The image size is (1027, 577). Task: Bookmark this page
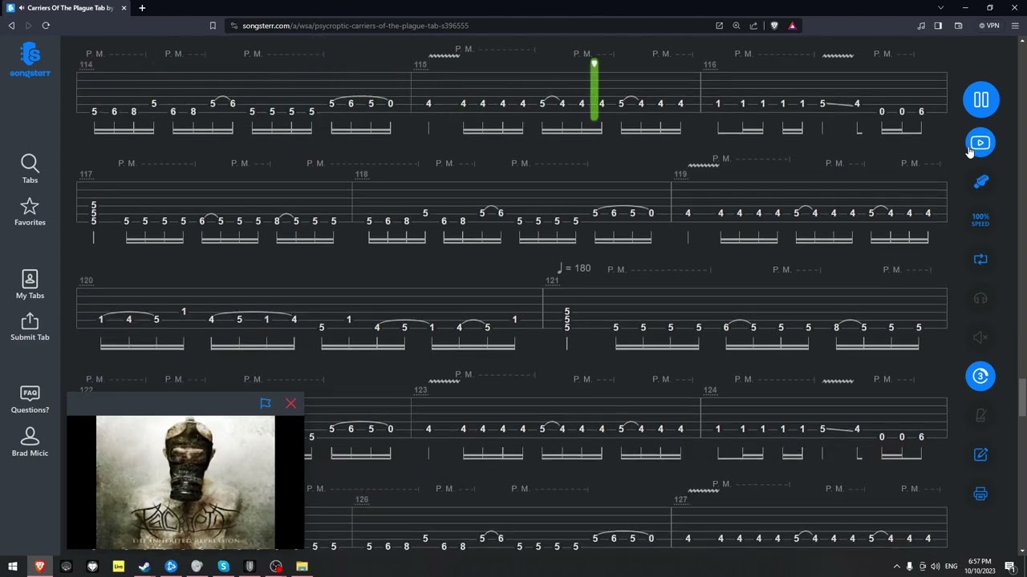(213, 26)
